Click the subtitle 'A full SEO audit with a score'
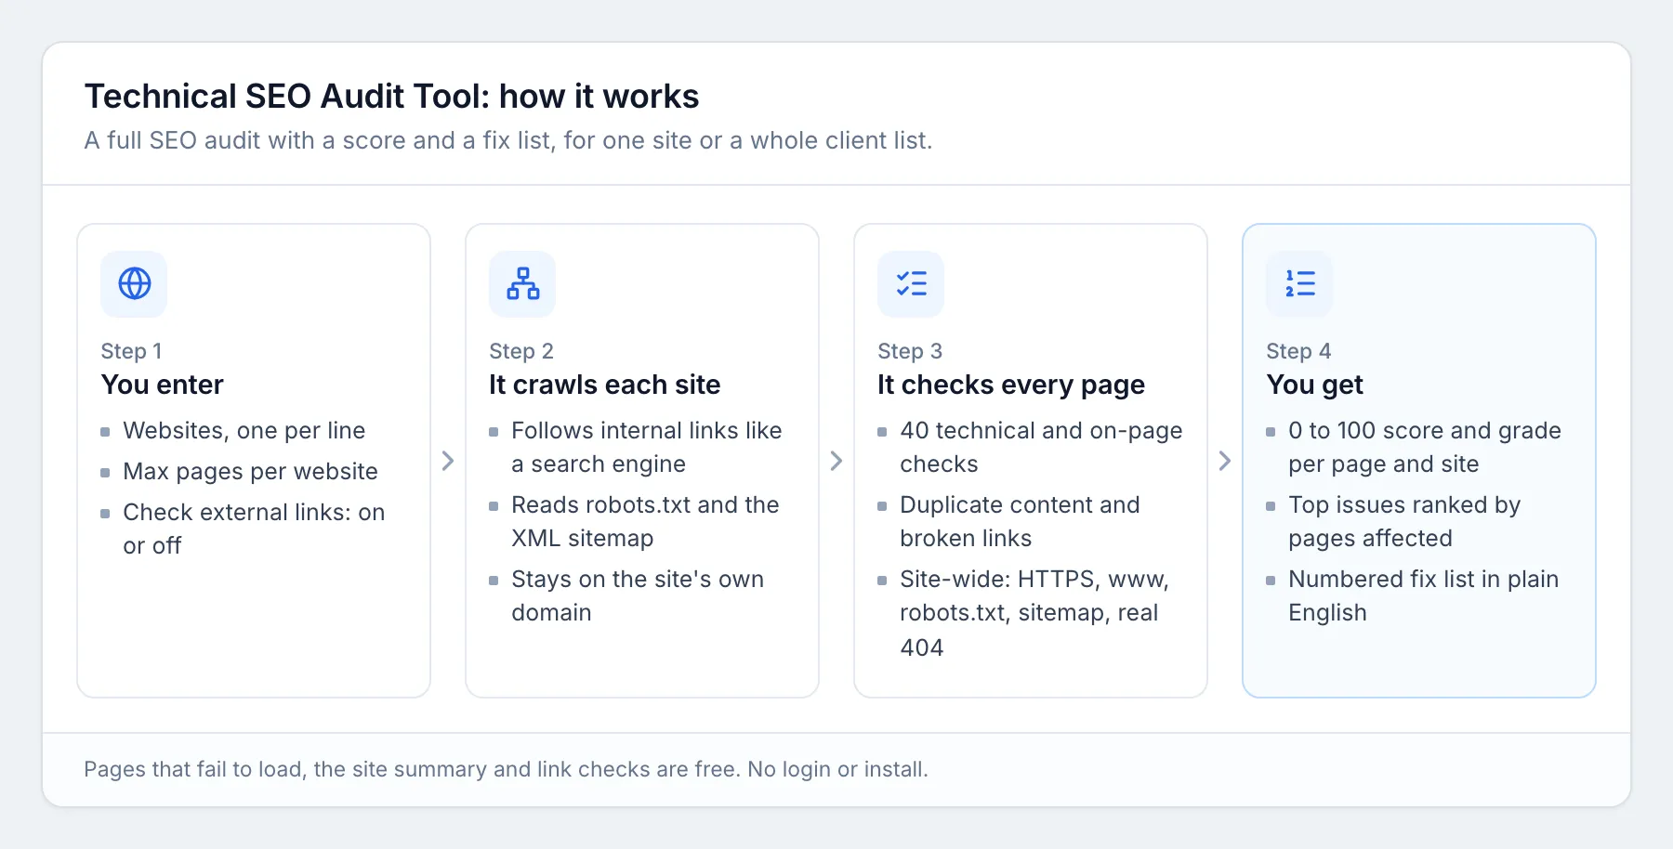Viewport: 1673px width, 849px height. point(508,140)
